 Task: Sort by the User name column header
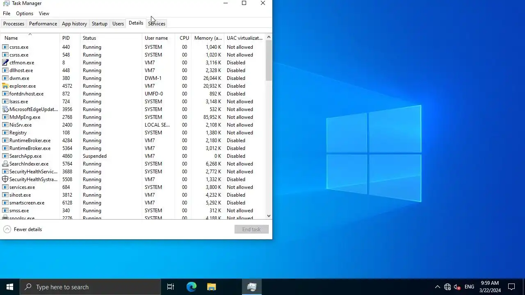pos(158,38)
